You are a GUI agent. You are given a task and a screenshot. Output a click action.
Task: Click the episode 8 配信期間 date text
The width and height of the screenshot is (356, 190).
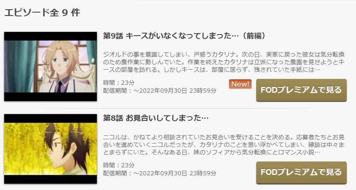pyautogui.click(x=160, y=173)
